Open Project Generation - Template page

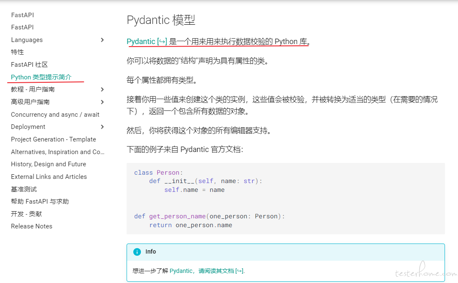click(53, 139)
